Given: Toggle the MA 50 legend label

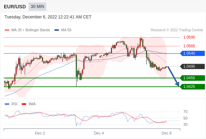Looking at the screenshot, I should click(66, 30).
